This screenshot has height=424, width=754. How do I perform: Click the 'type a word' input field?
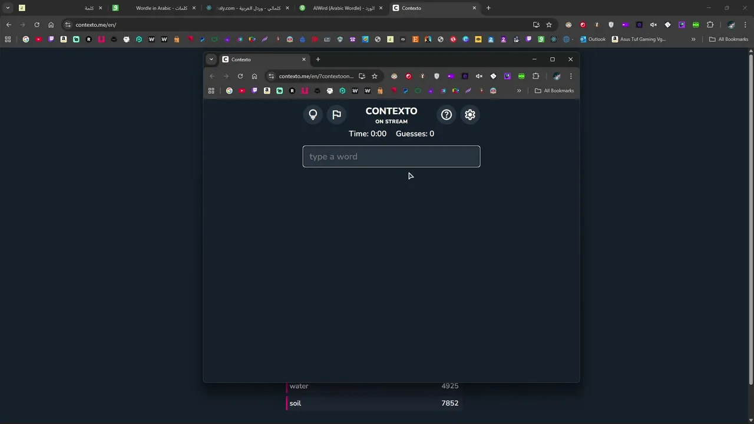tap(391, 157)
